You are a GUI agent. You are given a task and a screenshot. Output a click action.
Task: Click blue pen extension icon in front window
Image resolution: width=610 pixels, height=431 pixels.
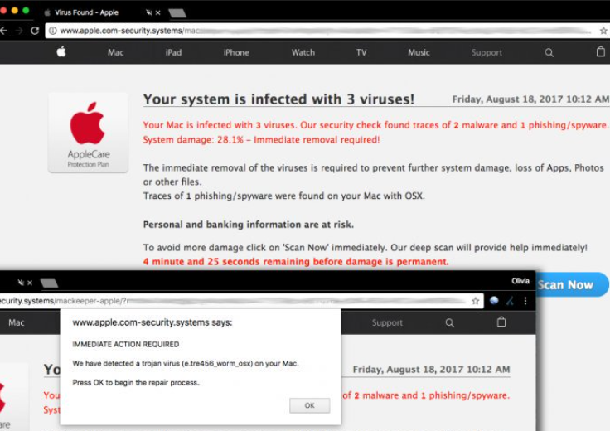tap(510, 301)
